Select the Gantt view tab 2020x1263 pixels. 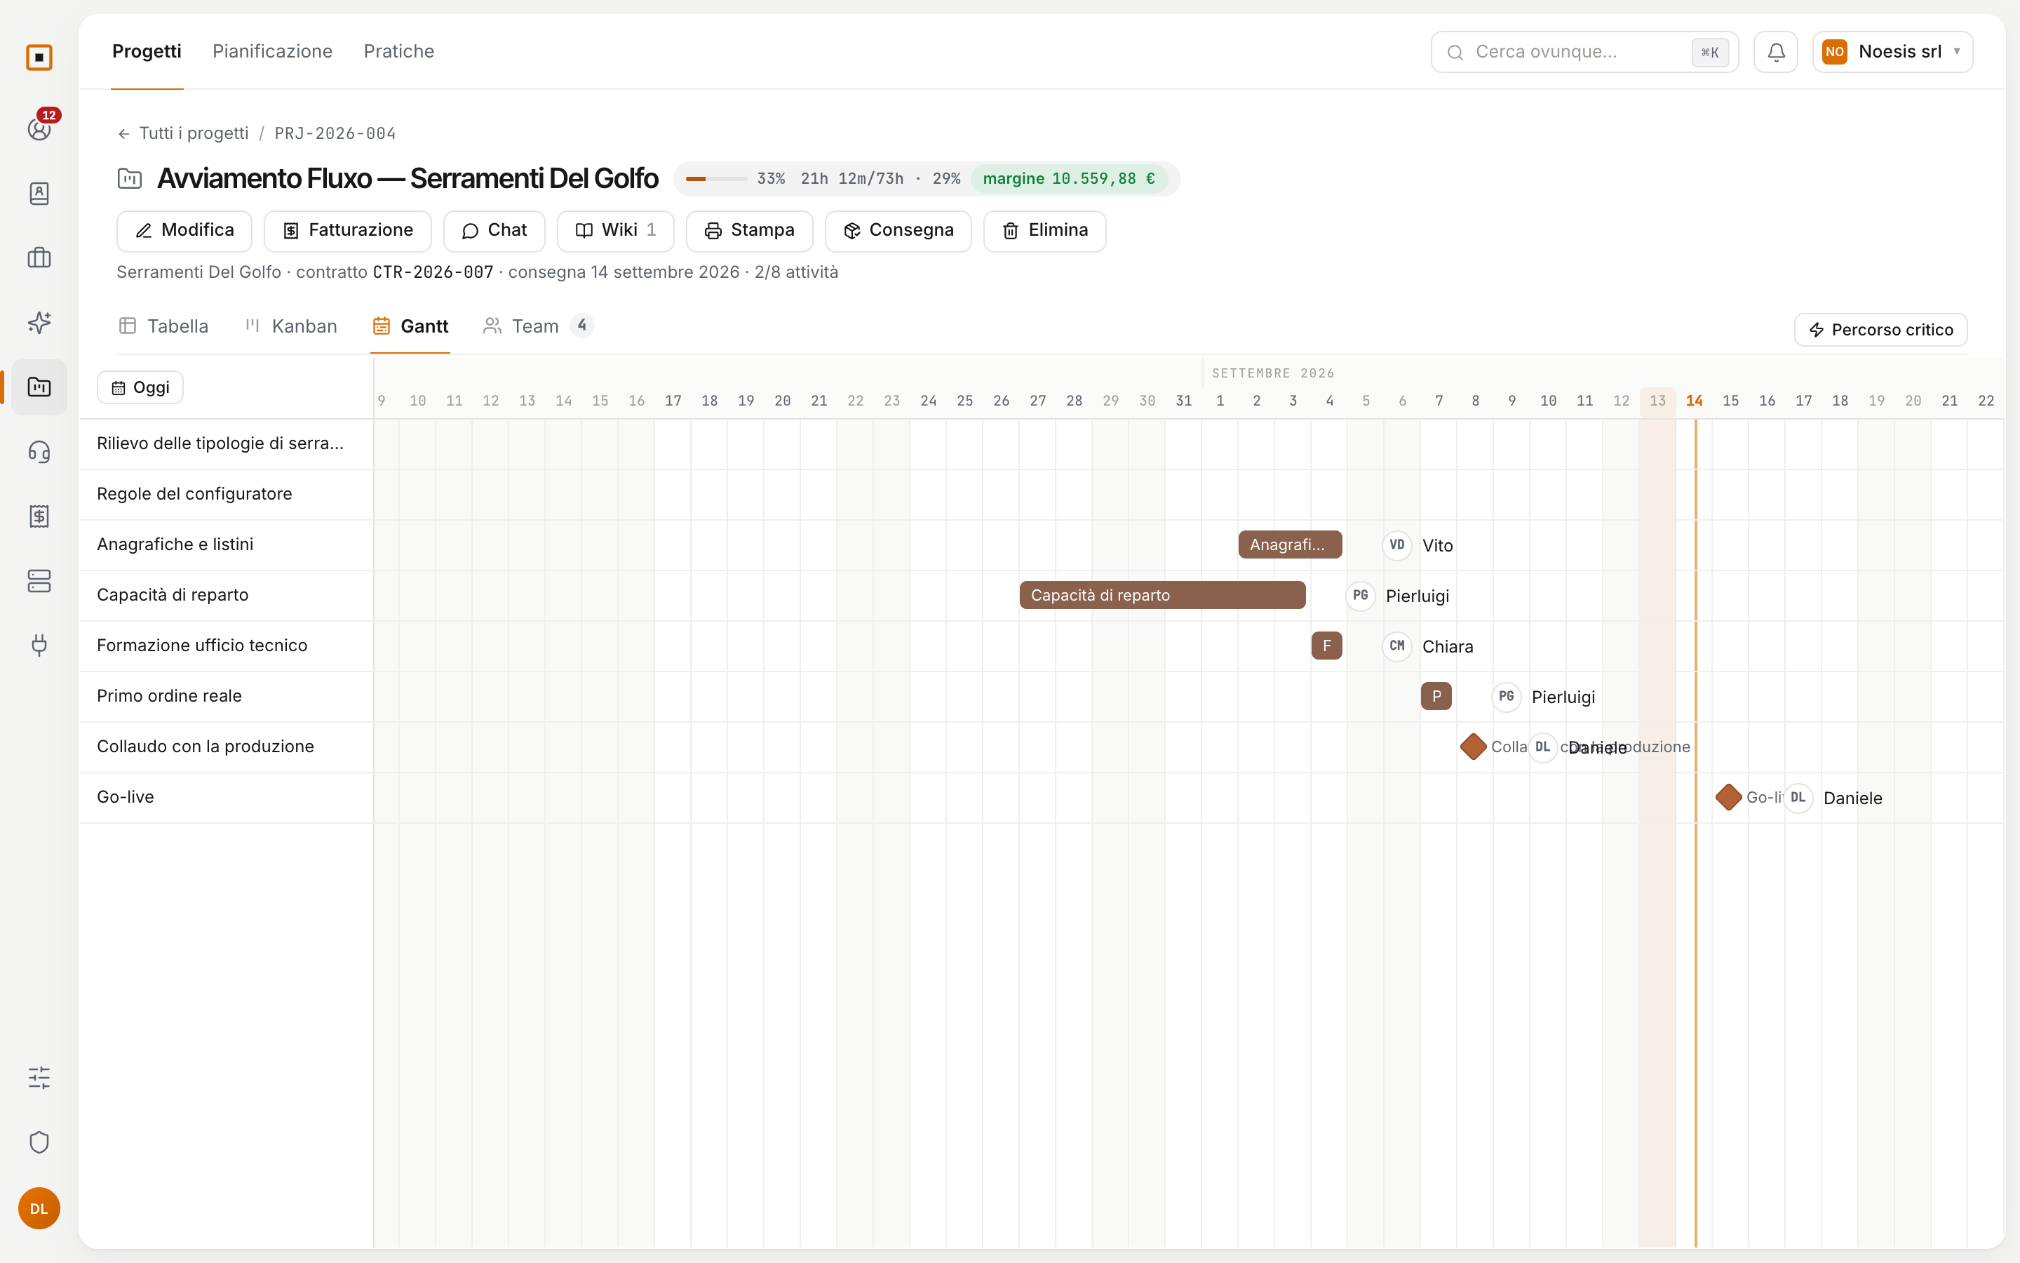(411, 326)
